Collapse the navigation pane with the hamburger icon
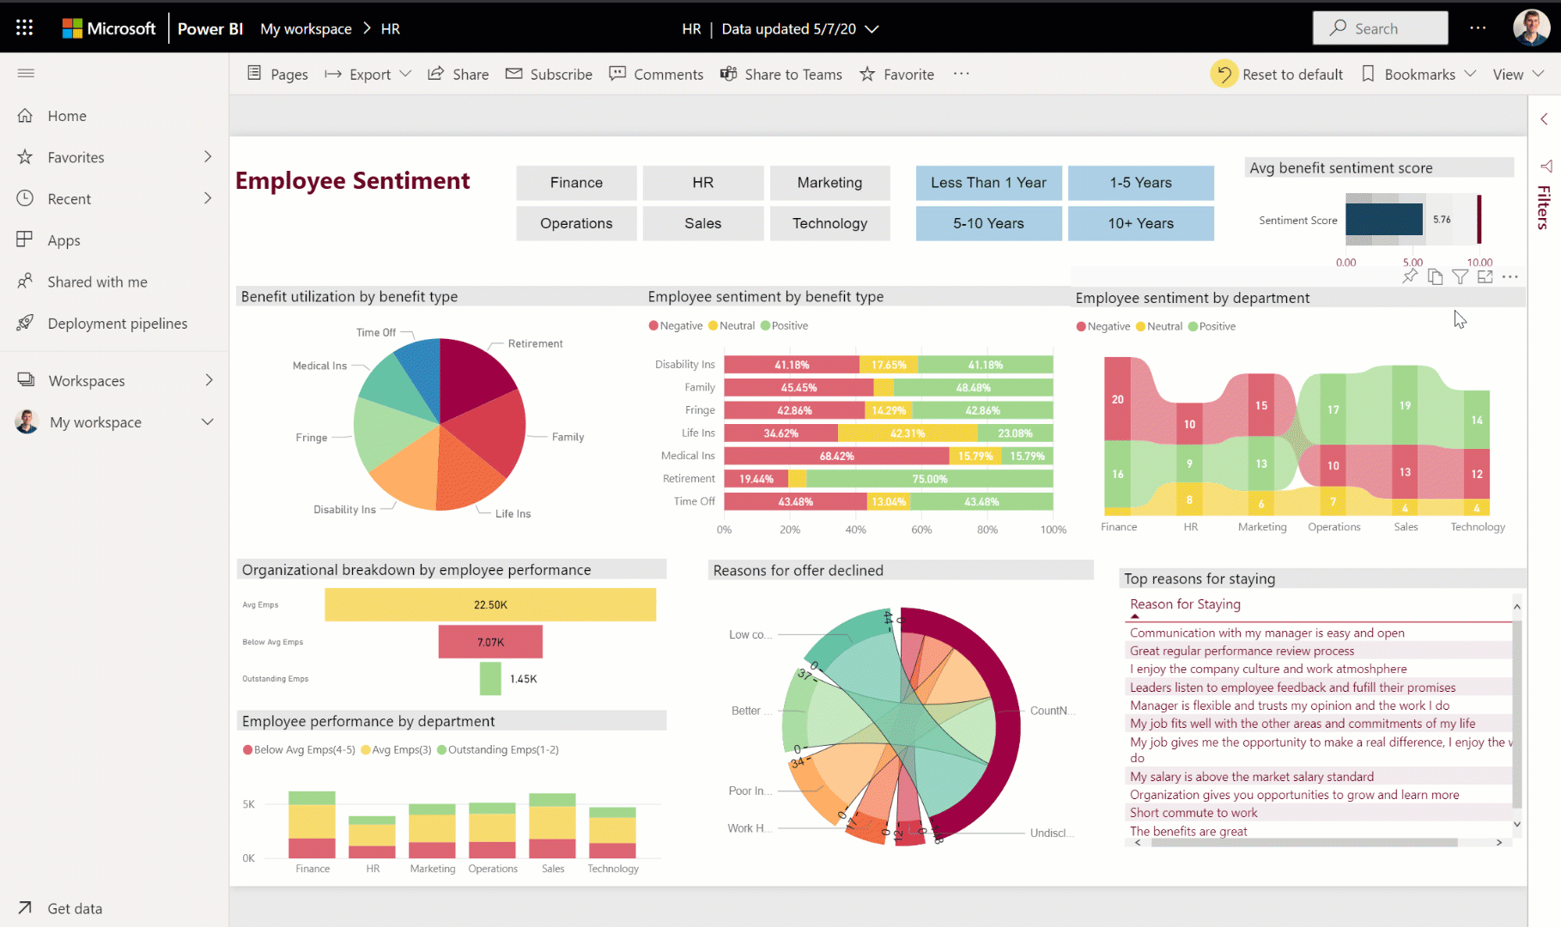 click(25, 73)
